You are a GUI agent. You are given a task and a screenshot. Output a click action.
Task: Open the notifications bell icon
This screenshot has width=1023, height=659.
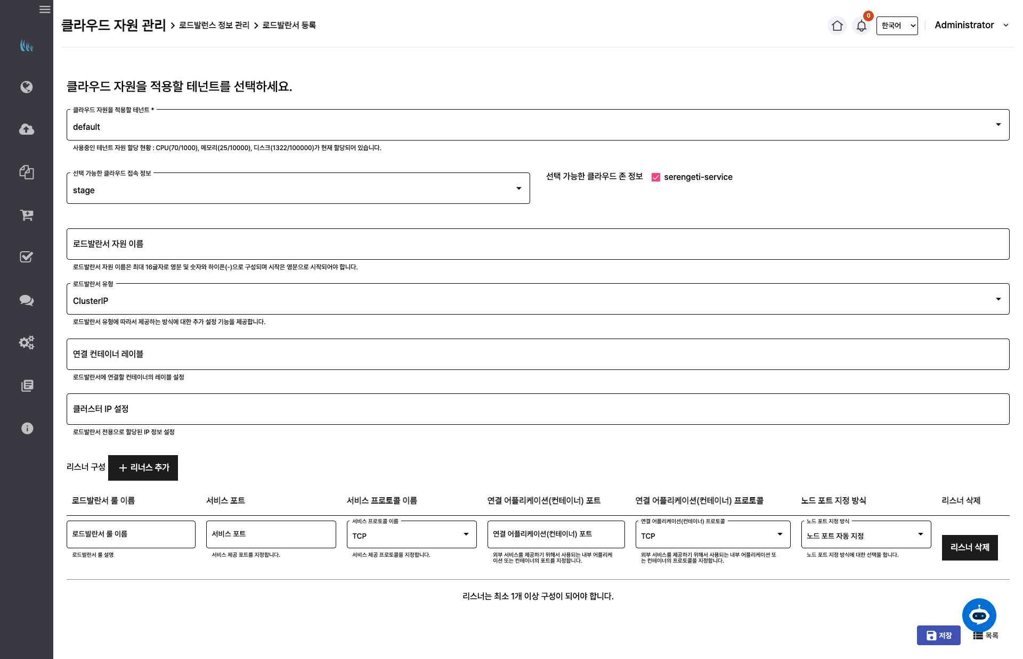861,26
